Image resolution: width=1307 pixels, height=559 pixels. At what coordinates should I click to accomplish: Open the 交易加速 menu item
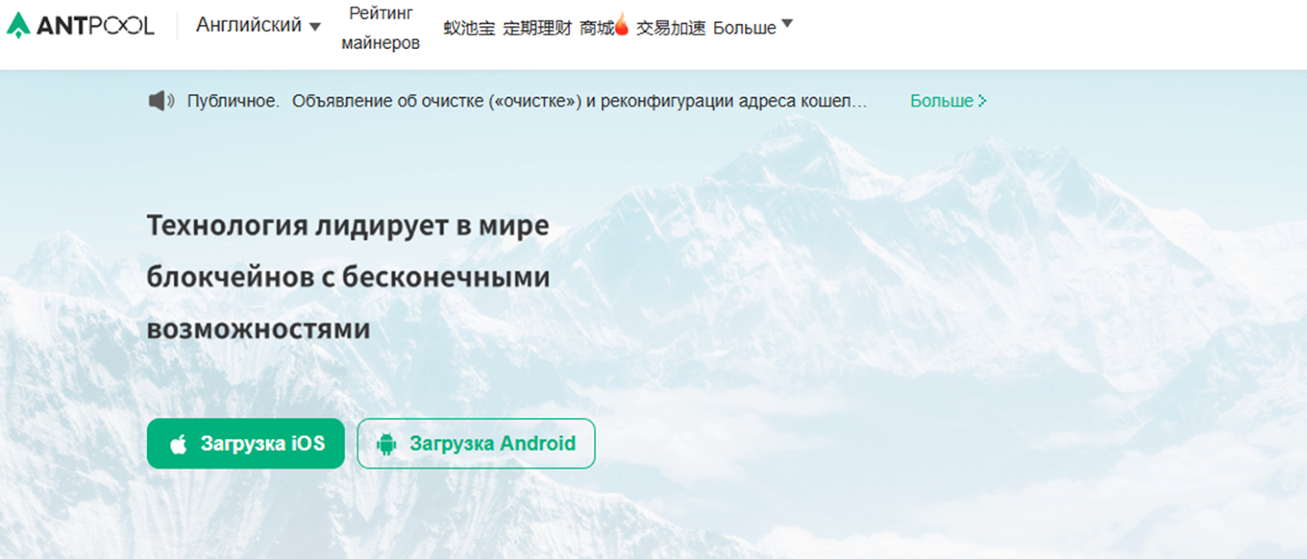click(x=671, y=28)
